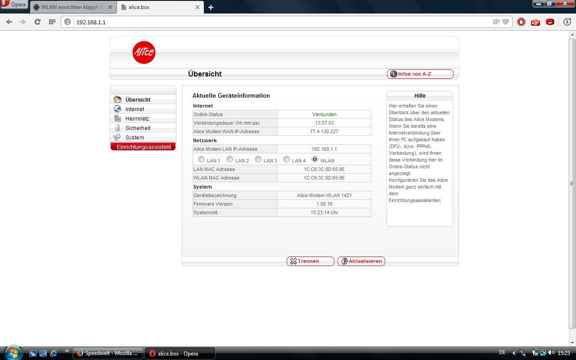Click the house icon beside Übersicht

pos(117,99)
